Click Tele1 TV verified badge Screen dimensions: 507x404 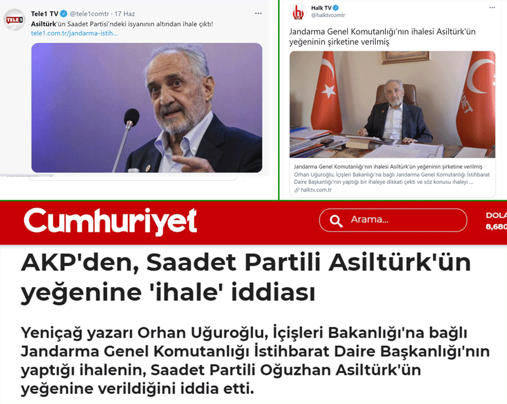(64, 13)
